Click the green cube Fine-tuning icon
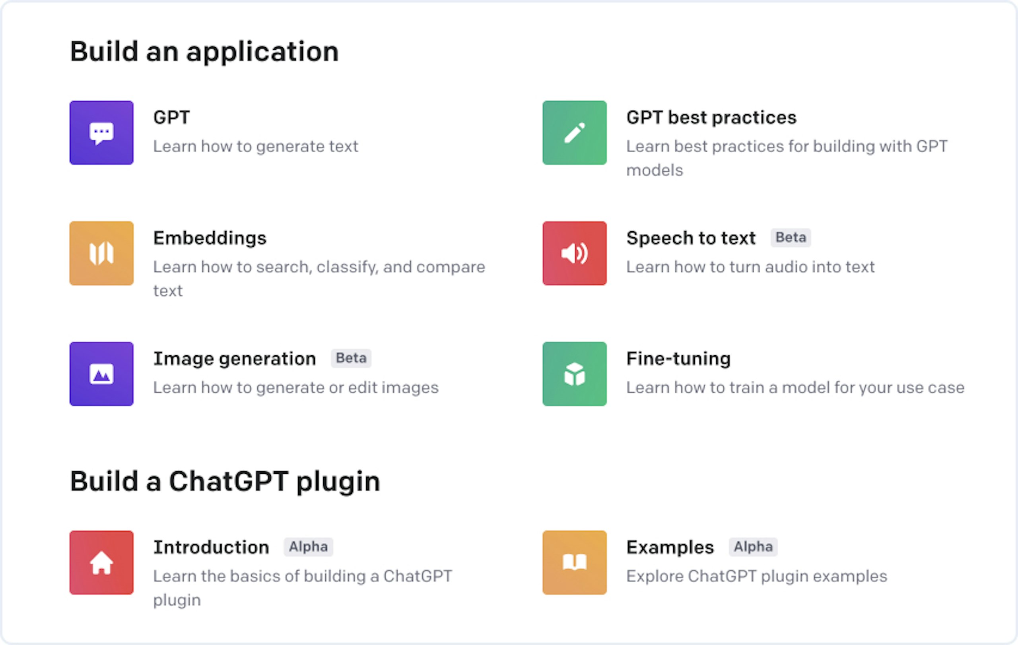This screenshot has width=1018, height=645. click(x=574, y=374)
